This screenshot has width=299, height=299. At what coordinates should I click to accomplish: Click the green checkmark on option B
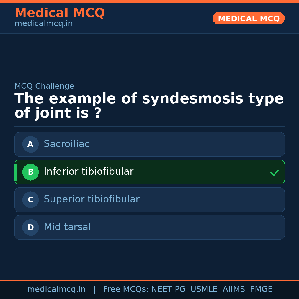(275, 172)
